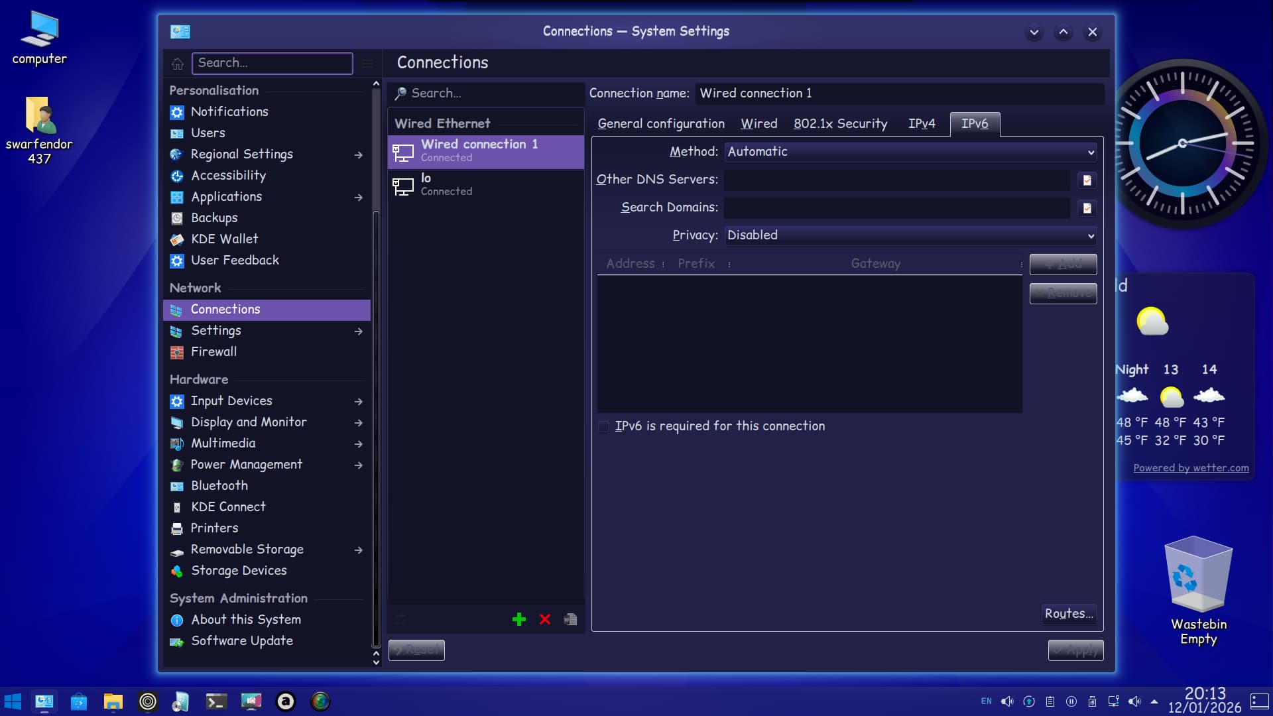
Task: Open the terminal icon in the taskbar
Action: [x=216, y=701]
